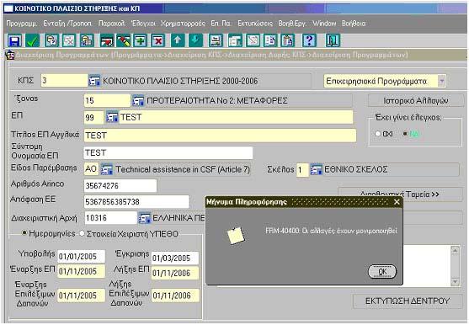Click the Έναρξης ΕΠ date field
The image size is (469, 325).
[x=82, y=271]
